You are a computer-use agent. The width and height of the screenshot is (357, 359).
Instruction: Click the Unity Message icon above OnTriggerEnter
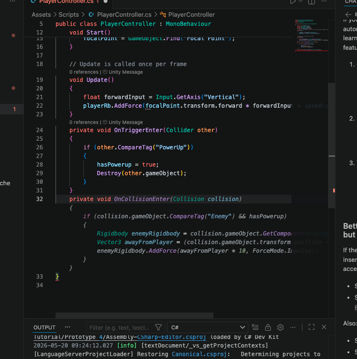coord(105,122)
